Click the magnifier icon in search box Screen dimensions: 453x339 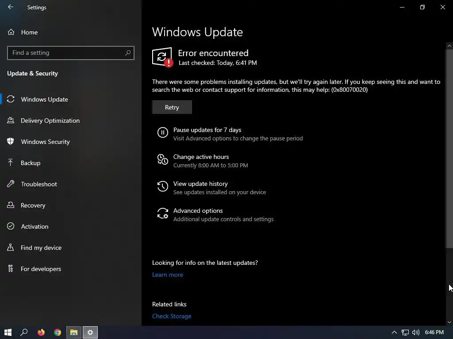(128, 53)
